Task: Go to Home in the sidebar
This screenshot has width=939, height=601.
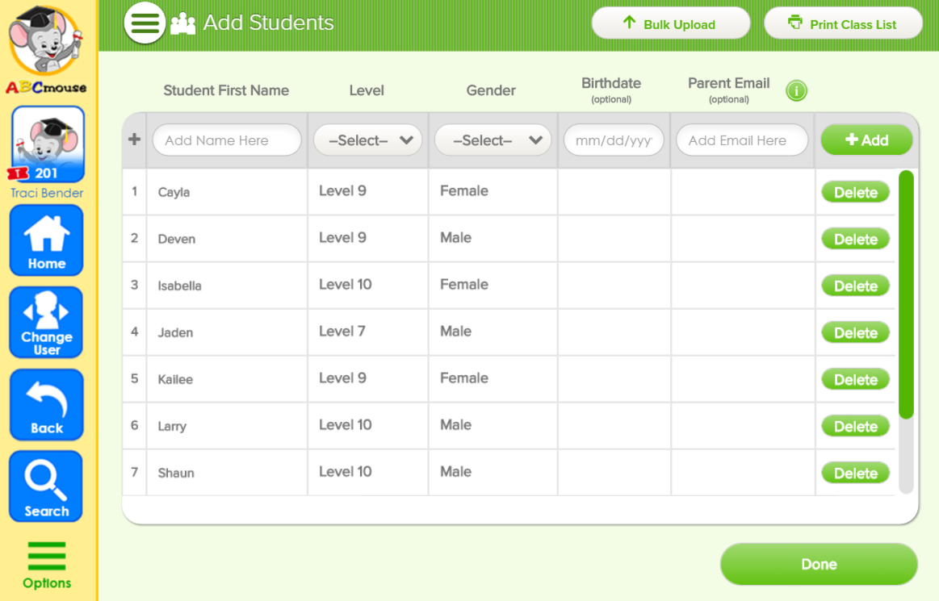Action: 47,240
